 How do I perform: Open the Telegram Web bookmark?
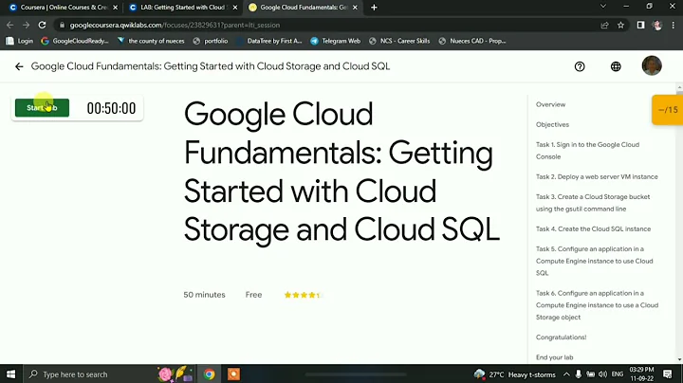(336, 41)
